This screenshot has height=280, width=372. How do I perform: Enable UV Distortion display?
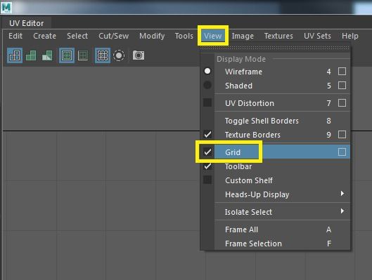coord(275,103)
